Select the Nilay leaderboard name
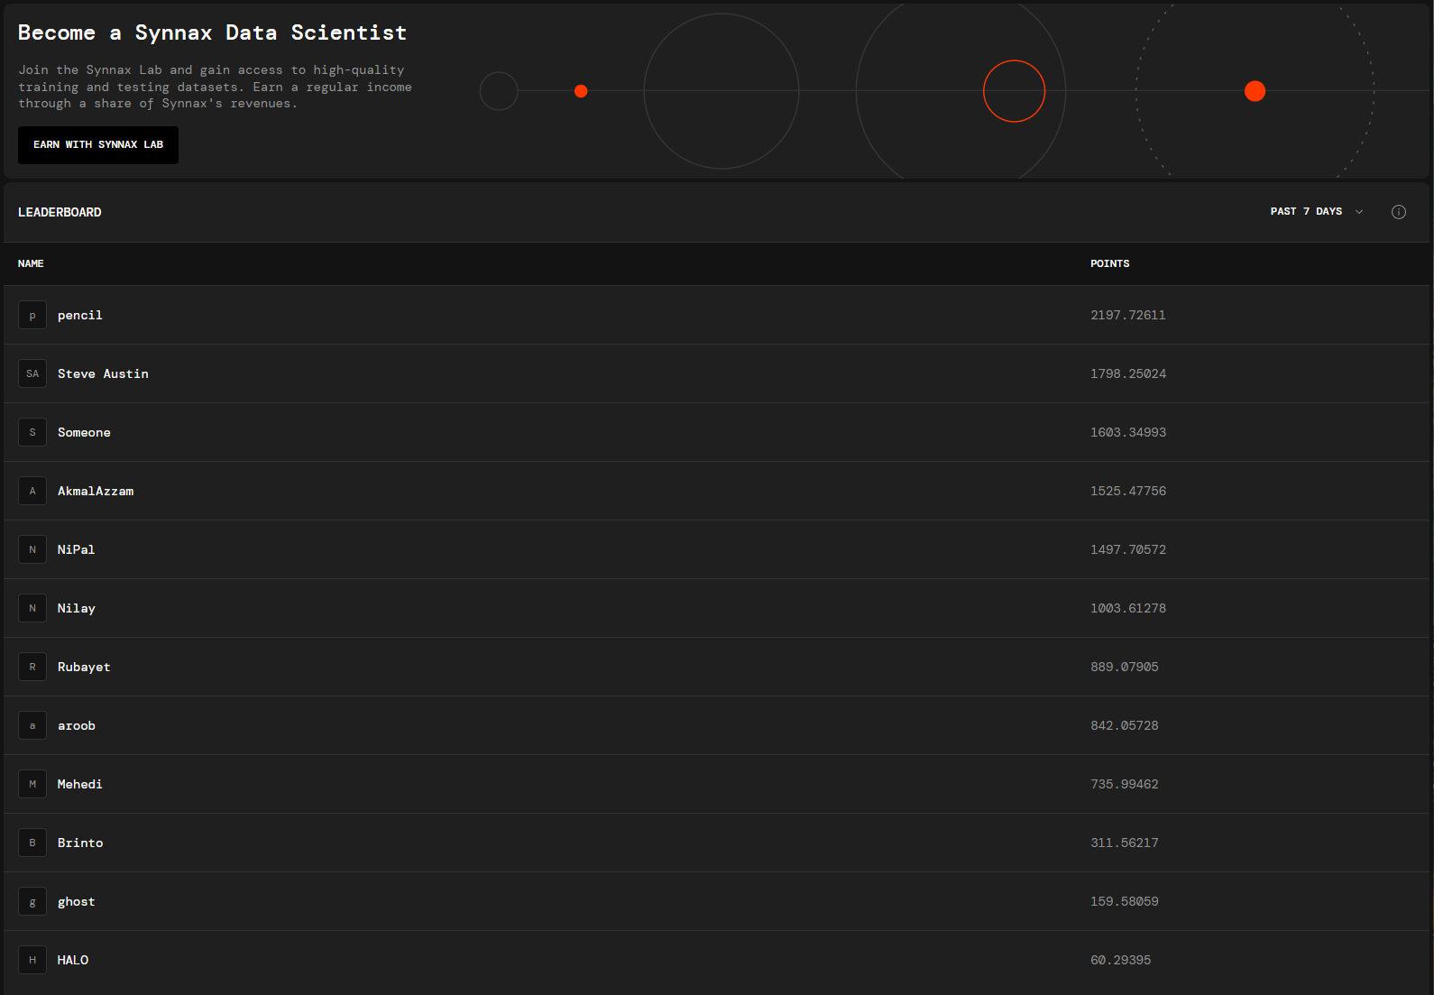Screen dimensions: 1434x995 [77, 608]
